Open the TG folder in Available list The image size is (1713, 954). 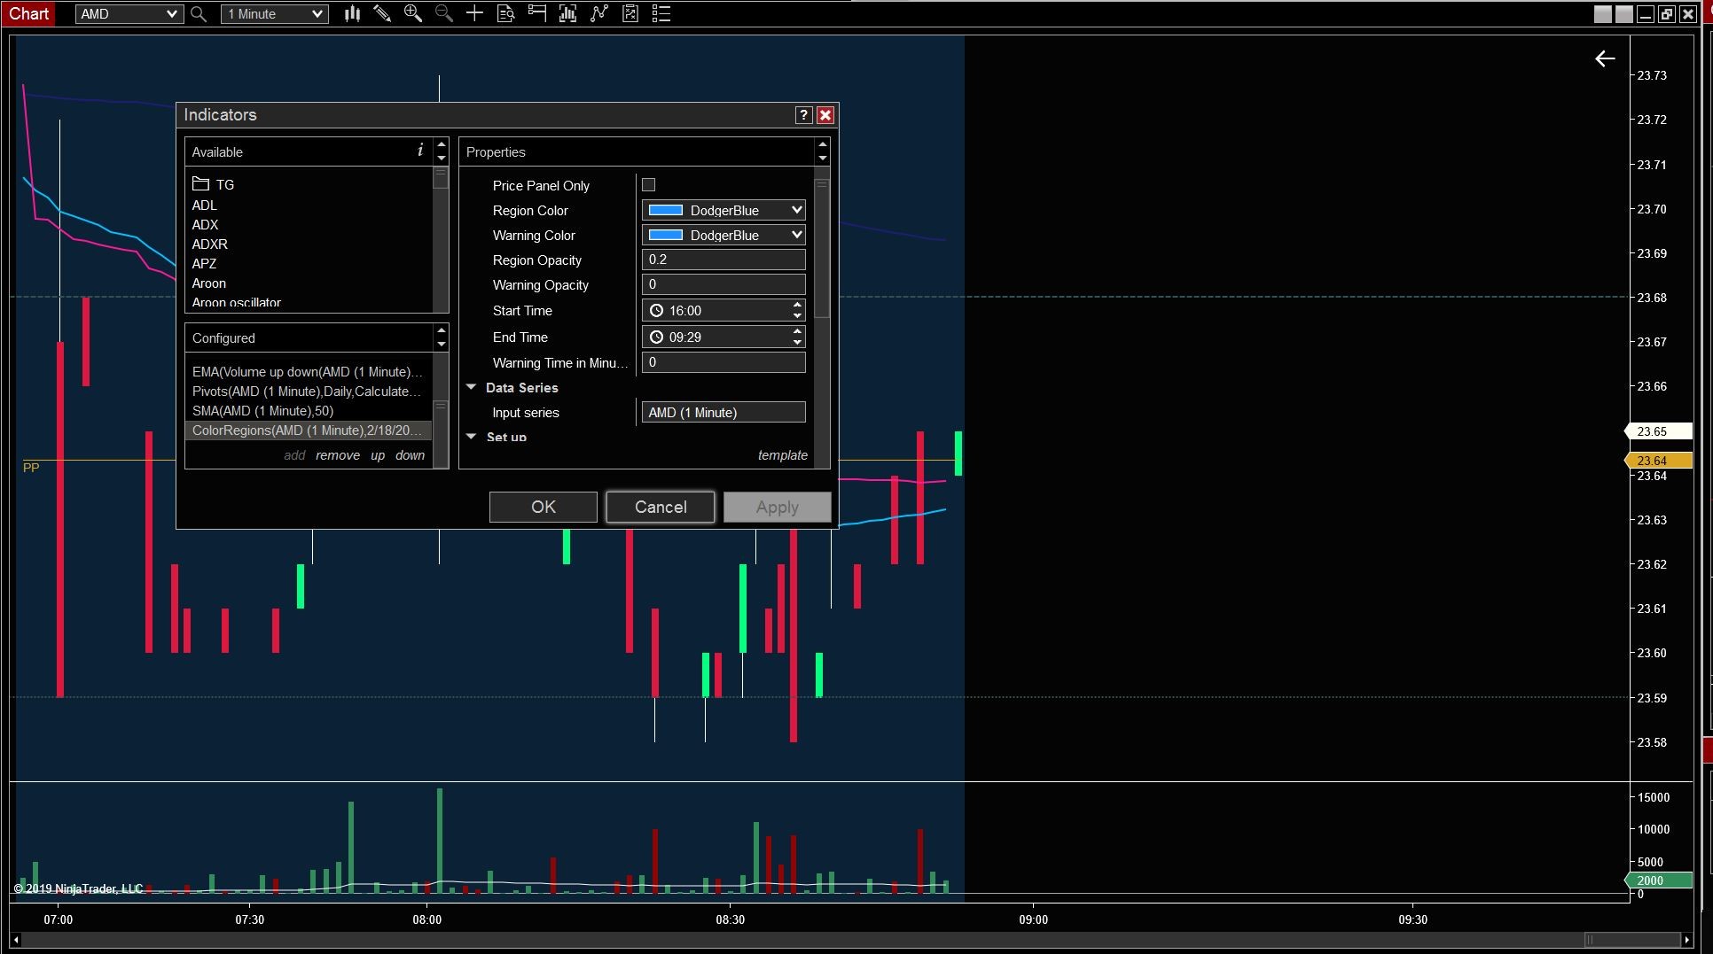(x=213, y=184)
